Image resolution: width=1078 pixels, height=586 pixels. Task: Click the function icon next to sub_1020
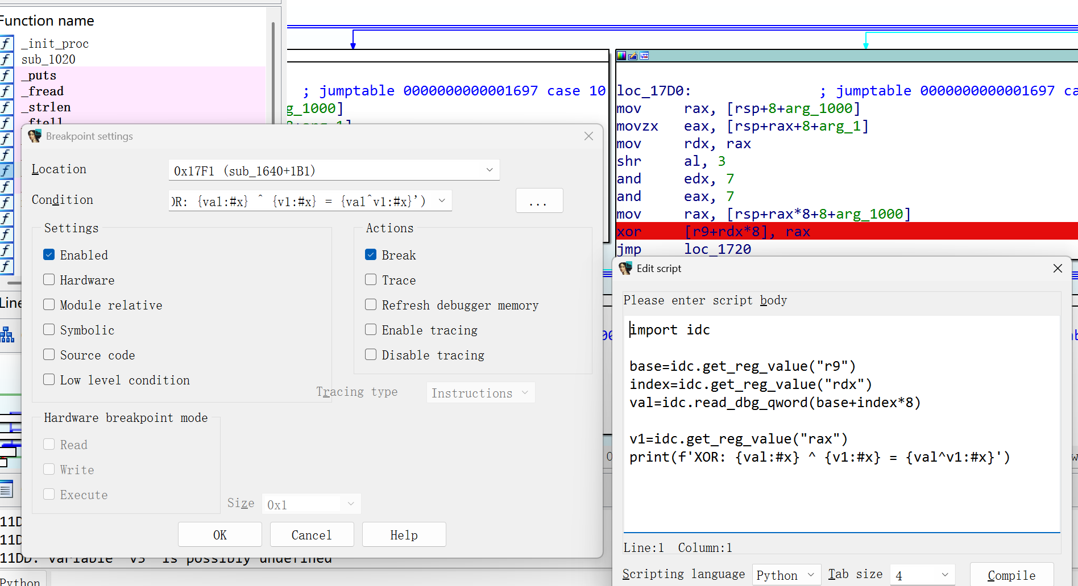coord(6,60)
